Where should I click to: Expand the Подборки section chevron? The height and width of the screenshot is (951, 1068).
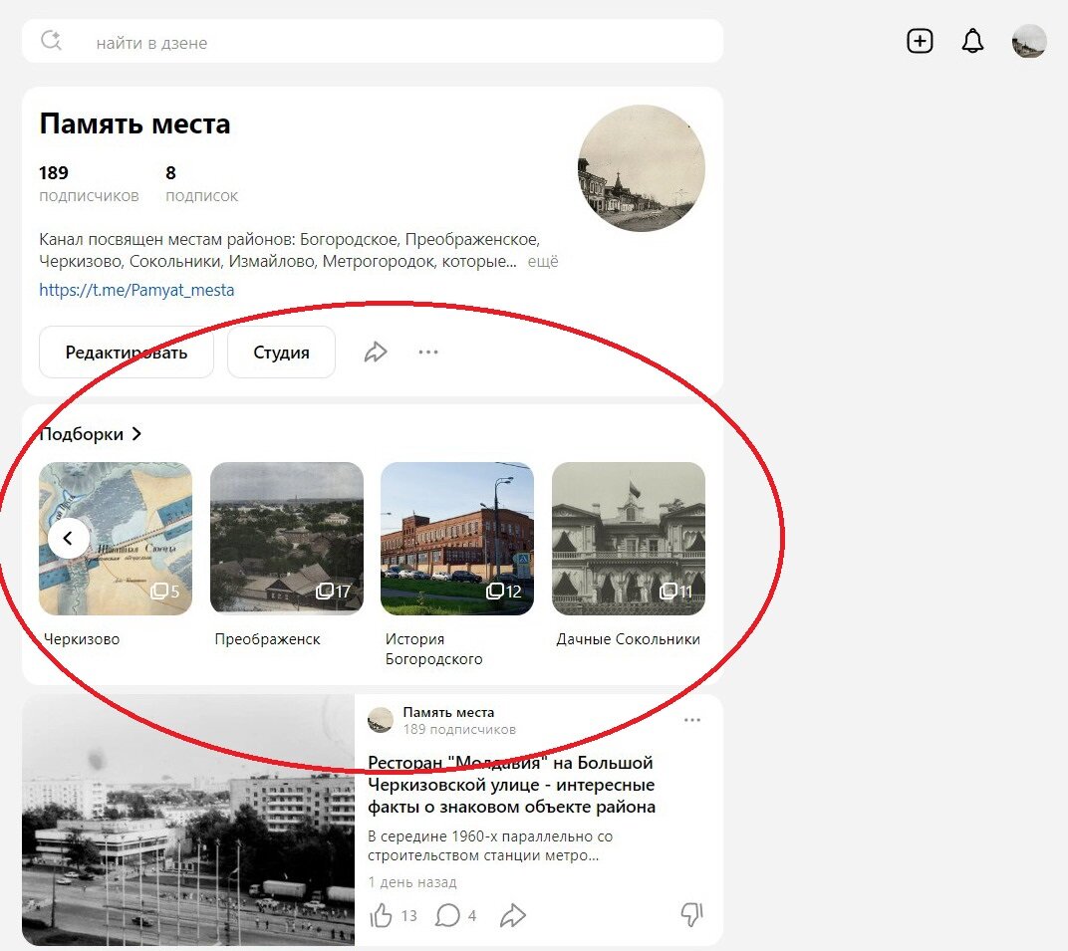click(x=137, y=433)
